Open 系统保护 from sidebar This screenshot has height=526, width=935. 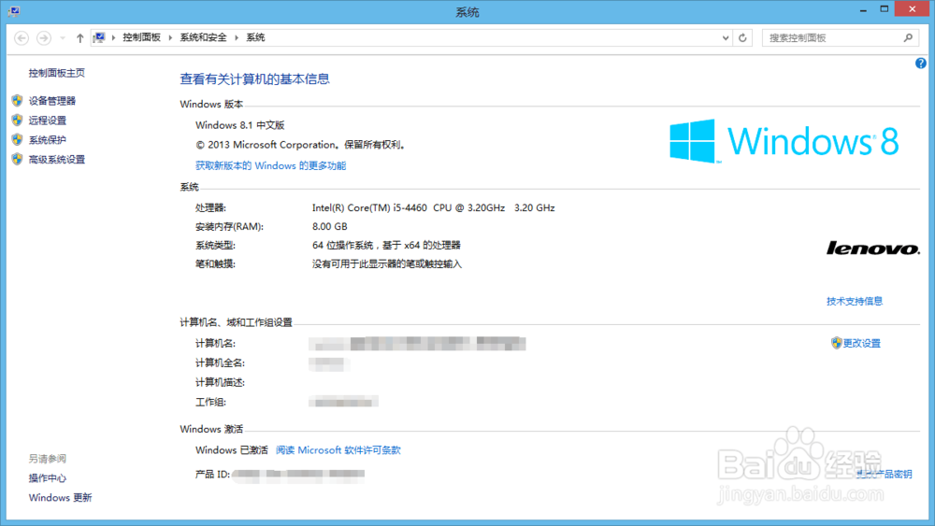pyautogui.click(x=48, y=140)
